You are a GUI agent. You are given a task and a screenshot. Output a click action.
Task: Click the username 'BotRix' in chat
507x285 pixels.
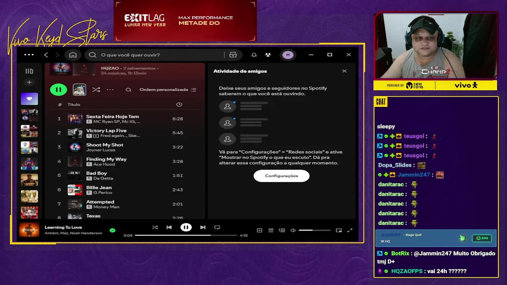pos(400,253)
